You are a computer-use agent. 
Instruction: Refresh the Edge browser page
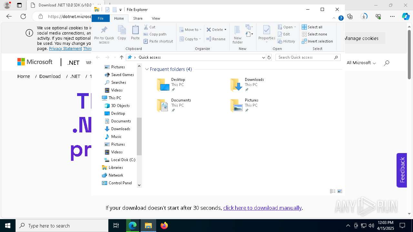click(23, 16)
